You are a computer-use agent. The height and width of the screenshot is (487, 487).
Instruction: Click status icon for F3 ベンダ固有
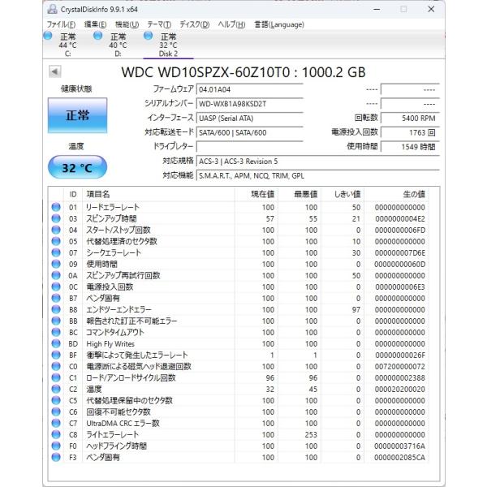tap(56, 457)
